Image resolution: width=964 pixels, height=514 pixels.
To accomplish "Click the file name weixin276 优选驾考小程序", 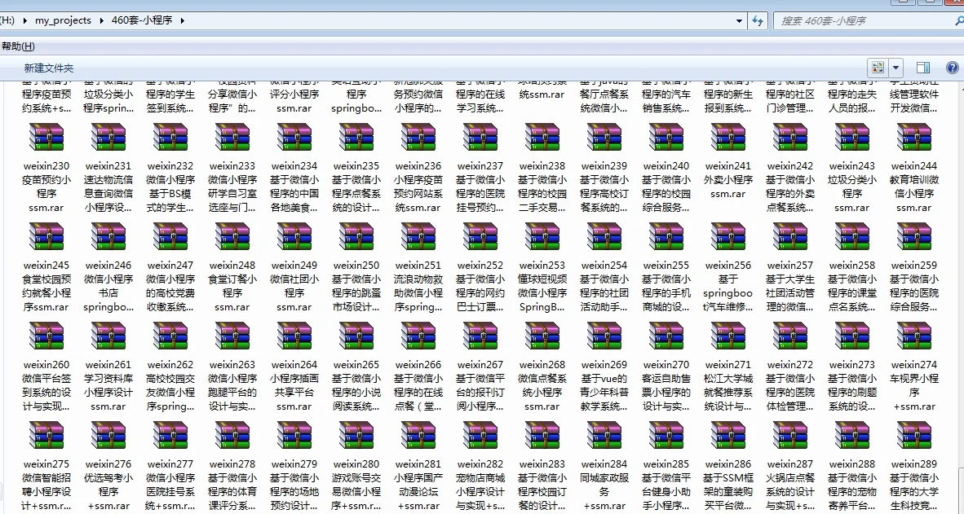I will click(108, 485).
